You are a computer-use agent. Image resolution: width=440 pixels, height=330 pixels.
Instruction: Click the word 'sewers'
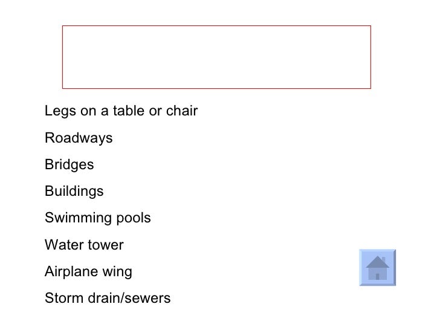[x=147, y=299]
